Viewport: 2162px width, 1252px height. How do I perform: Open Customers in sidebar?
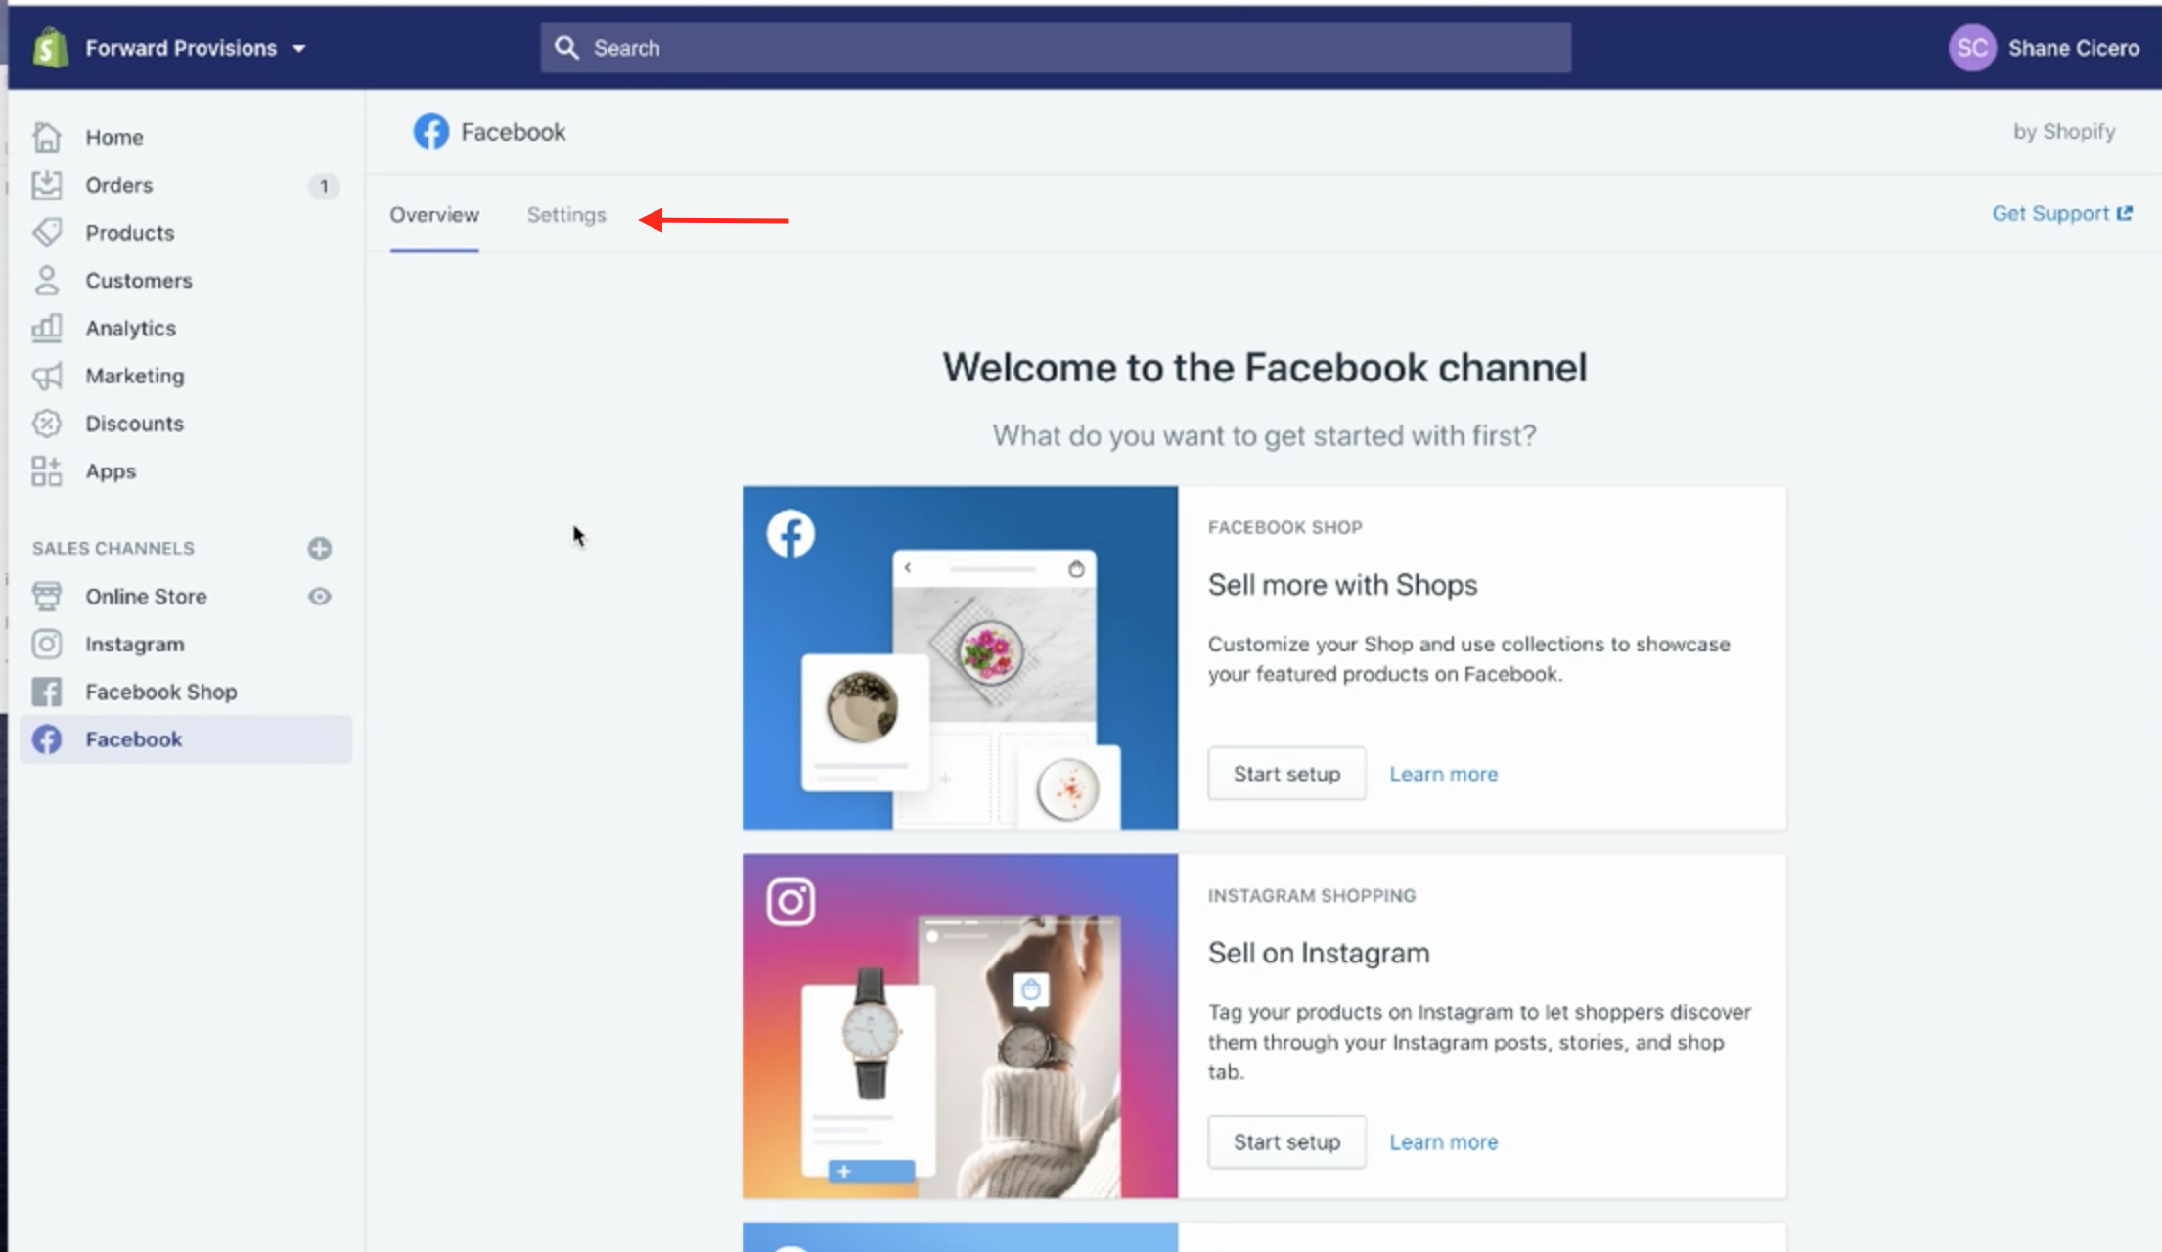(138, 281)
